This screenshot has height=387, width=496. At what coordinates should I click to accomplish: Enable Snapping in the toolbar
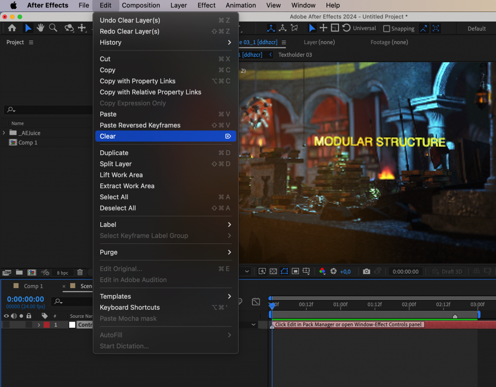386,28
